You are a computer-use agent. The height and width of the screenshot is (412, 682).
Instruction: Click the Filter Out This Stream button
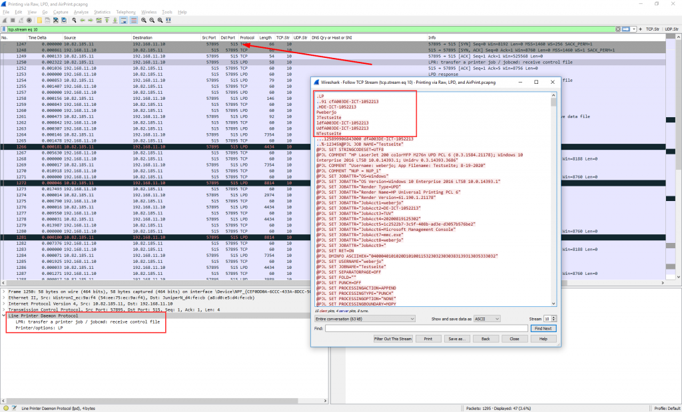coord(393,339)
